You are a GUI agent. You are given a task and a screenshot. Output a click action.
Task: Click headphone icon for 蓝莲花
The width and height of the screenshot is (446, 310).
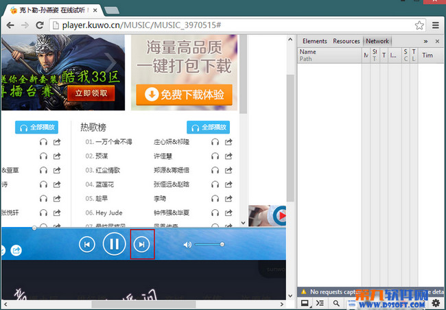(215, 184)
